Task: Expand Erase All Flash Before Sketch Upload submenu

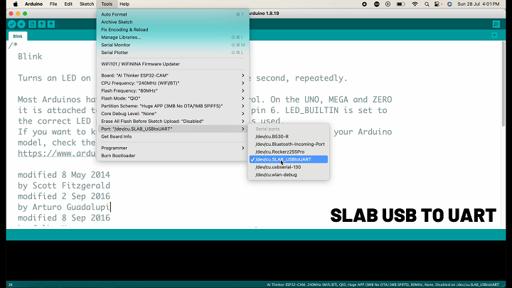Action: (172, 121)
